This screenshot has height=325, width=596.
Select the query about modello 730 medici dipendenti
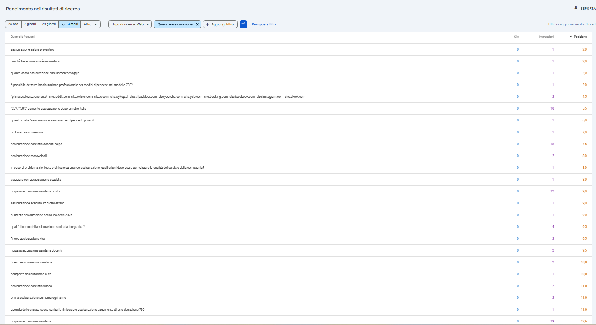click(299, 85)
